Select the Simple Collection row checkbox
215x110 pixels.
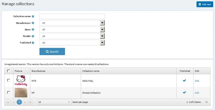[x=9, y=93]
